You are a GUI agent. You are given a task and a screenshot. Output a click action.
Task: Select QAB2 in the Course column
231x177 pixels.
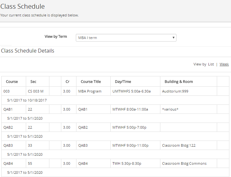8,127
